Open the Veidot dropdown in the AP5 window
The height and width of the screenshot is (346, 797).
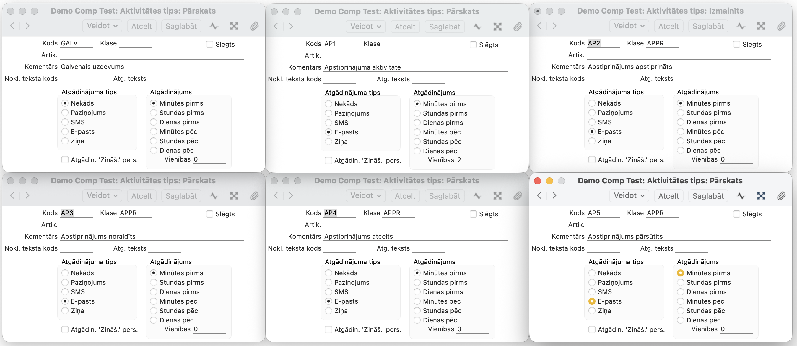pos(629,196)
